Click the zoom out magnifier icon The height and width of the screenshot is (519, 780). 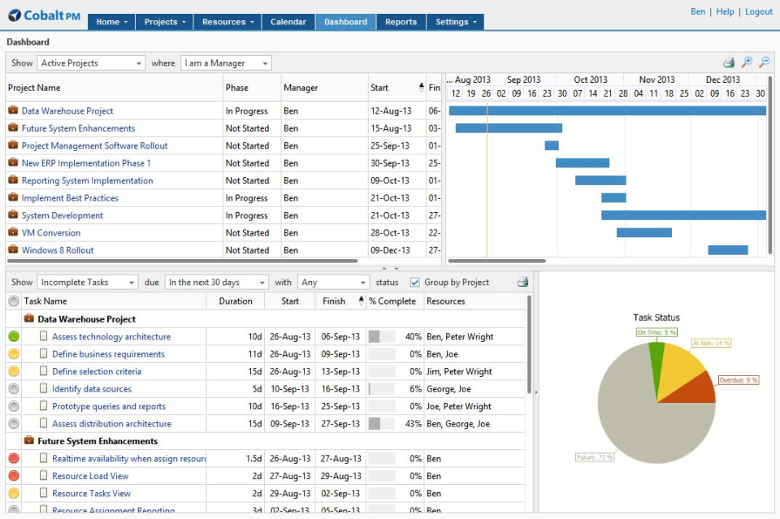coord(764,63)
